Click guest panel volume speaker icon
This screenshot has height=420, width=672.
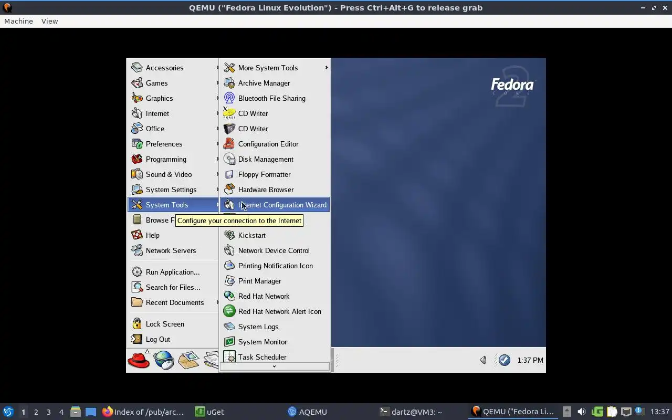click(x=484, y=360)
